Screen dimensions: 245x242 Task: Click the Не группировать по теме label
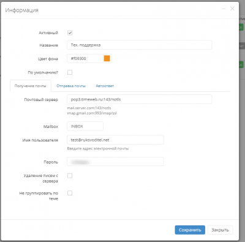coord(39,196)
